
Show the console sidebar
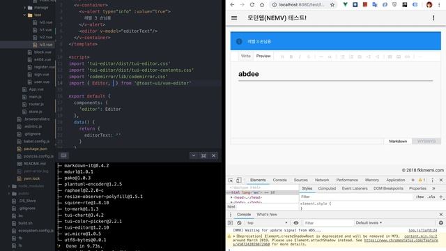point(231,223)
